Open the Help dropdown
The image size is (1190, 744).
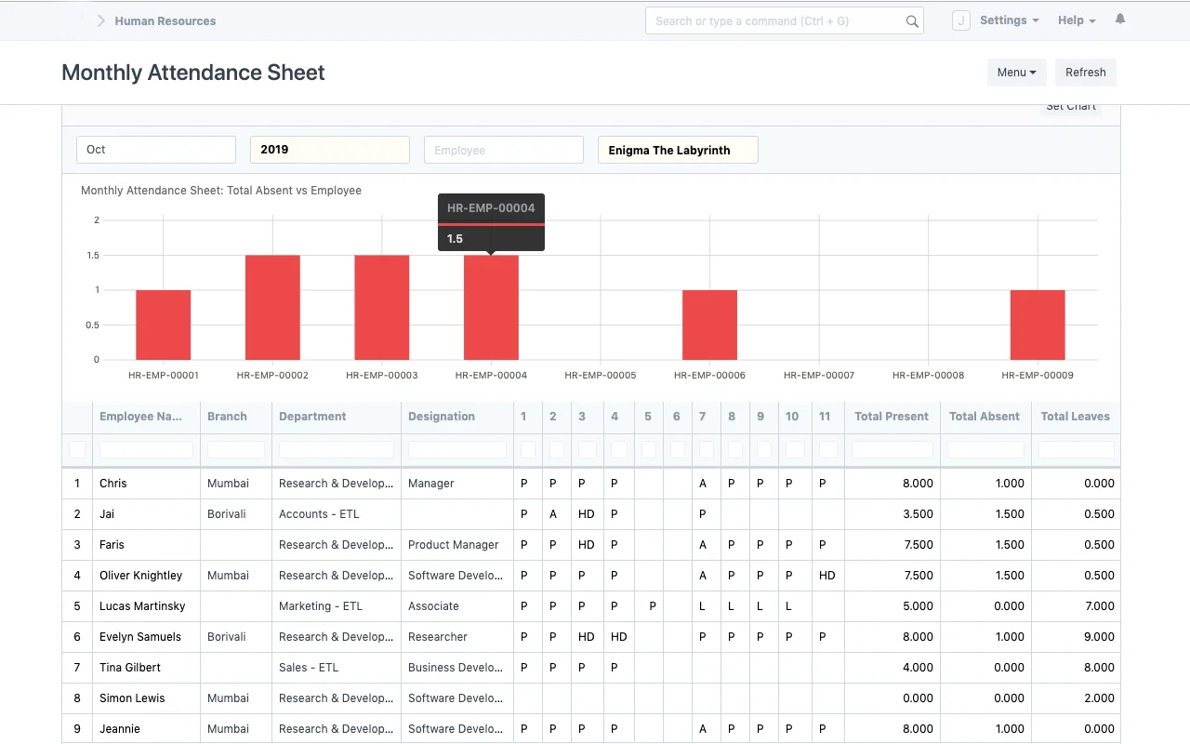(x=1075, y=20)
